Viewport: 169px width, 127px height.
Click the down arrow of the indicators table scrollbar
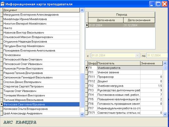click(165, 114)
